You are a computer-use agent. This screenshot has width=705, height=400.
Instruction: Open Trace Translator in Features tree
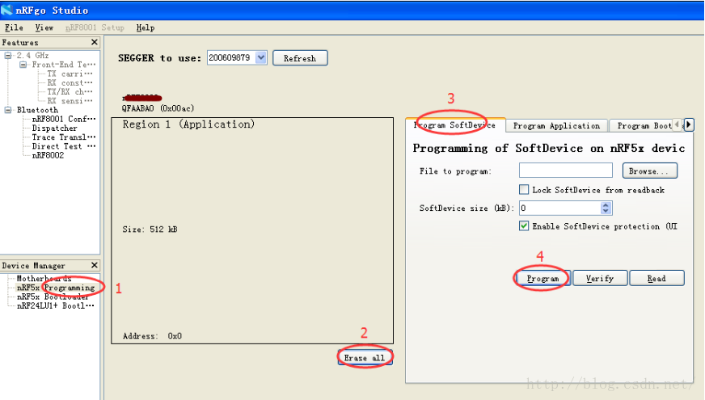[63, 137]
